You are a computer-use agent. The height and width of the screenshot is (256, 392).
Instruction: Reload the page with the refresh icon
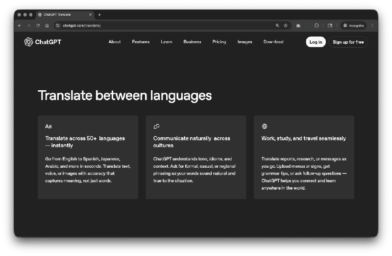[x=38, y=26]
